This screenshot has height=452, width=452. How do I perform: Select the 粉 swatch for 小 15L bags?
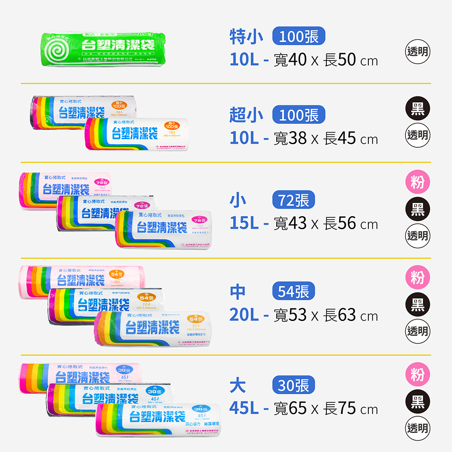pos(417,183)
